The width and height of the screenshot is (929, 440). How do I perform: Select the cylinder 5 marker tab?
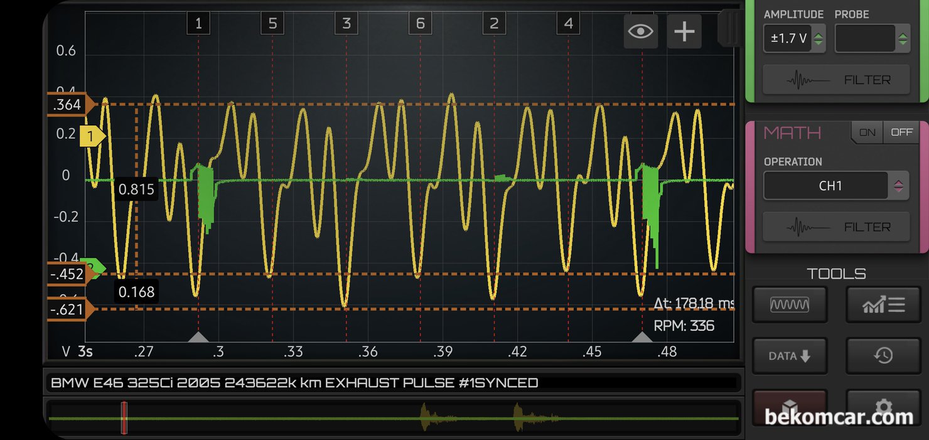[272, 24]
